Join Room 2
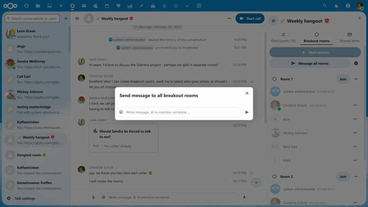 [342, 176]
